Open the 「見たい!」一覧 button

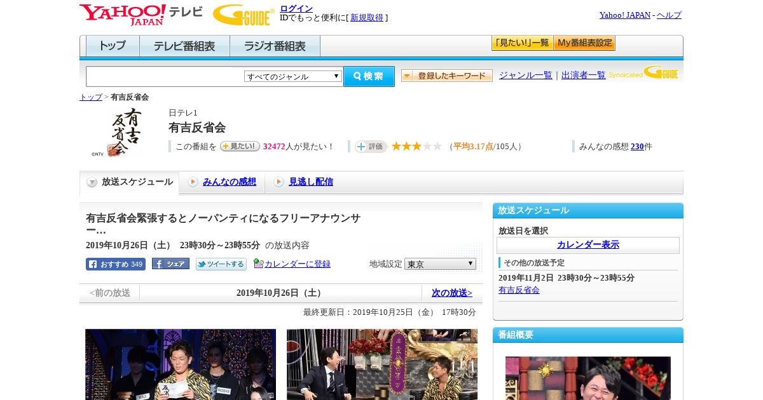point(522,43)
